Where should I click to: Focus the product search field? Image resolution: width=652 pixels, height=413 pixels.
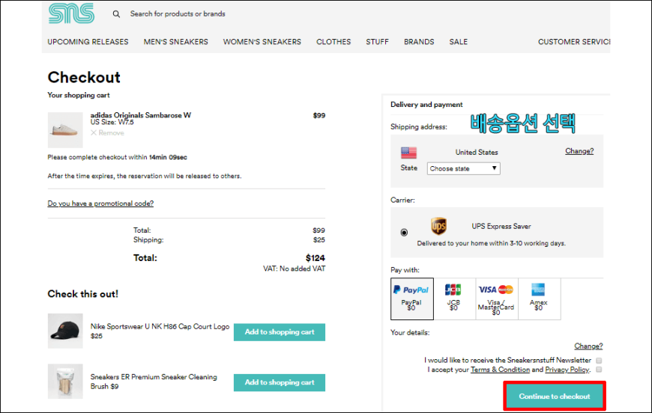[178, 13]
